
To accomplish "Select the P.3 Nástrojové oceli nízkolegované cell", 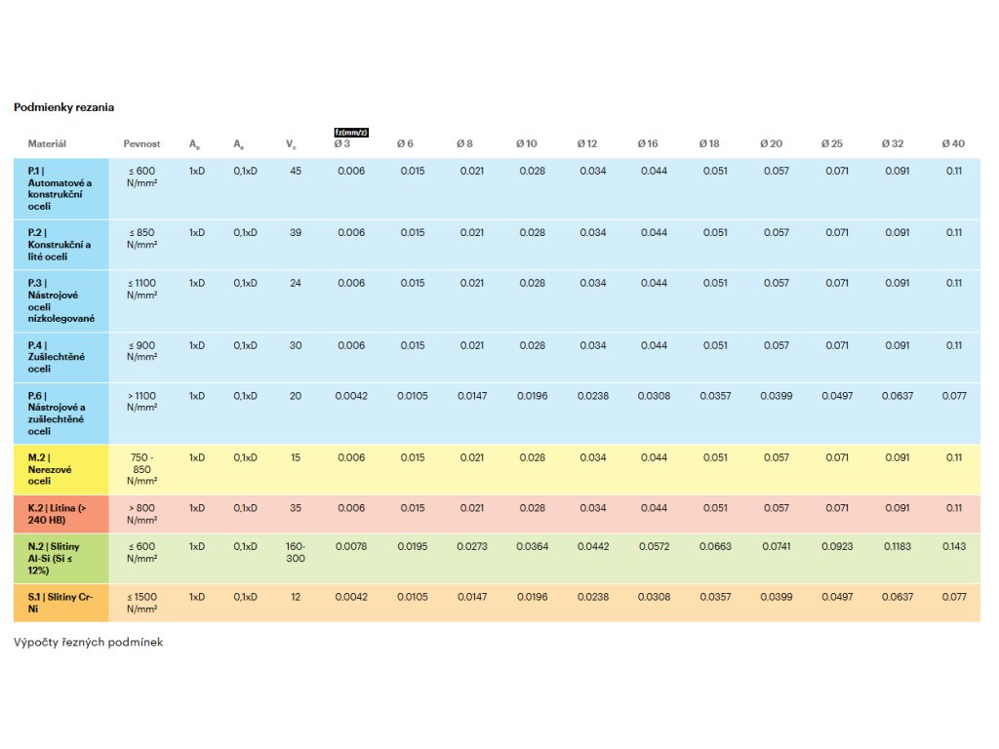I will (x=61, y=300).
